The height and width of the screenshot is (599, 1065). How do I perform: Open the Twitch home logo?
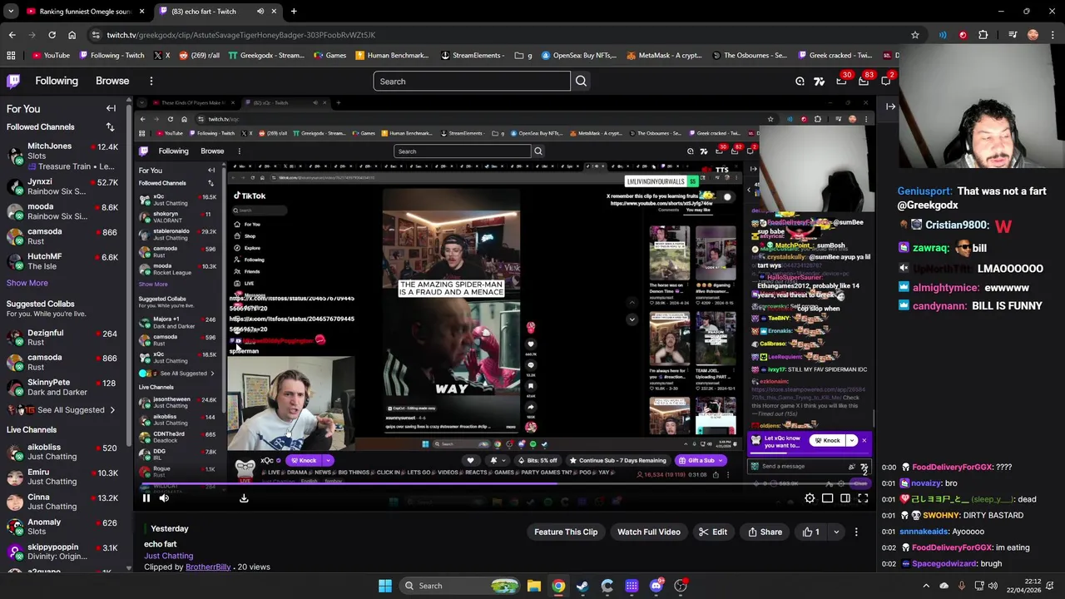13,81
